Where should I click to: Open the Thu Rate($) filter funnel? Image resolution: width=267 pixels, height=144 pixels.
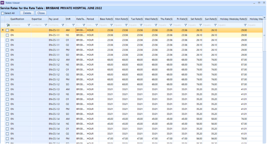click(x=171, y=25)
